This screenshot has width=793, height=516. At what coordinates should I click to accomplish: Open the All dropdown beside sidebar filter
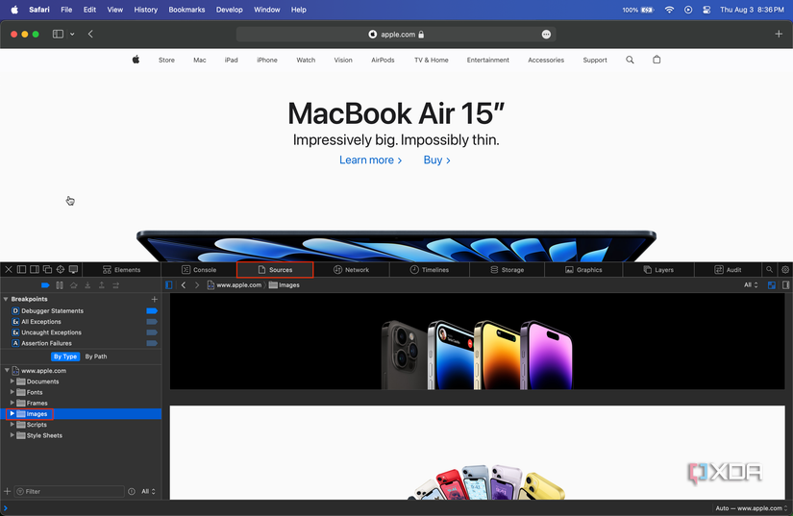(148, 491)
